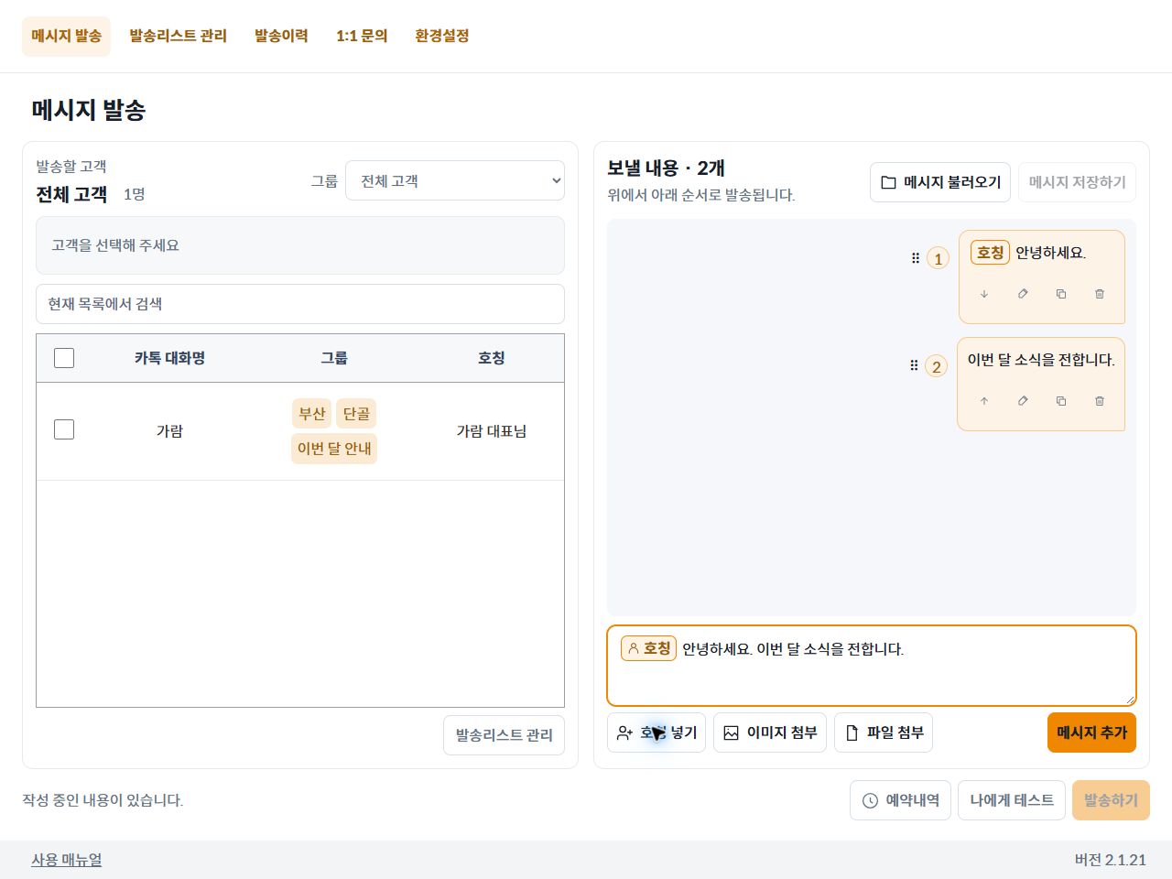Click into the message compose text area
Screen dimensions: 1172x879
click(872, 666)
